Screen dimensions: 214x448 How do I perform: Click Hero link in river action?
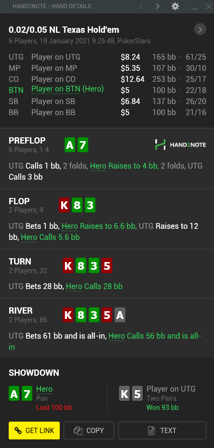pyautogui.click(x=117, y=336)
